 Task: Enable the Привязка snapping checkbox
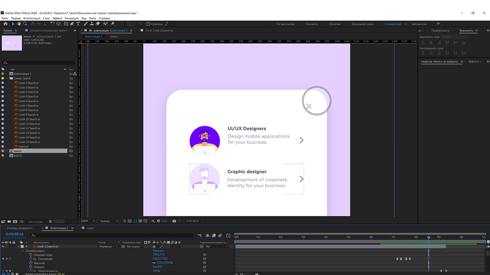[149, 24]
